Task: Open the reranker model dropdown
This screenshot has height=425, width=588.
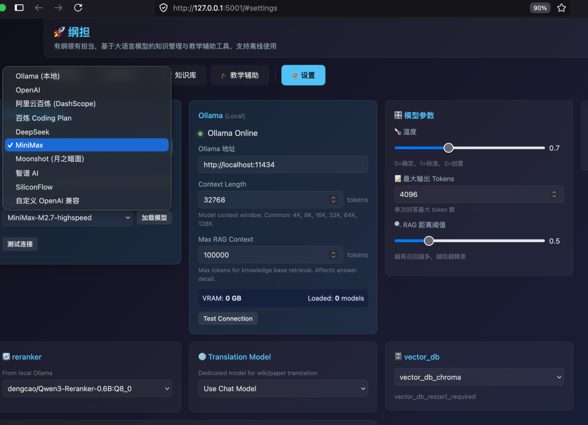Action: (87, 389)
